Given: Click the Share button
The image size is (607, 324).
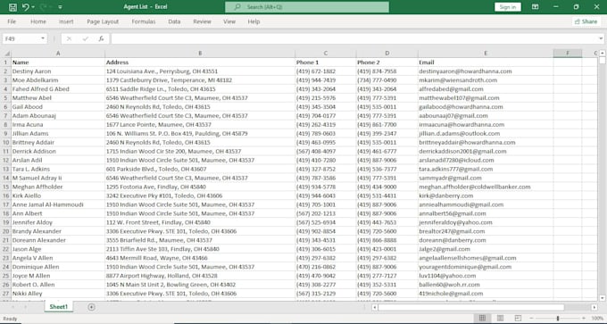Looking at the screenshot, I should pos(586,21).
